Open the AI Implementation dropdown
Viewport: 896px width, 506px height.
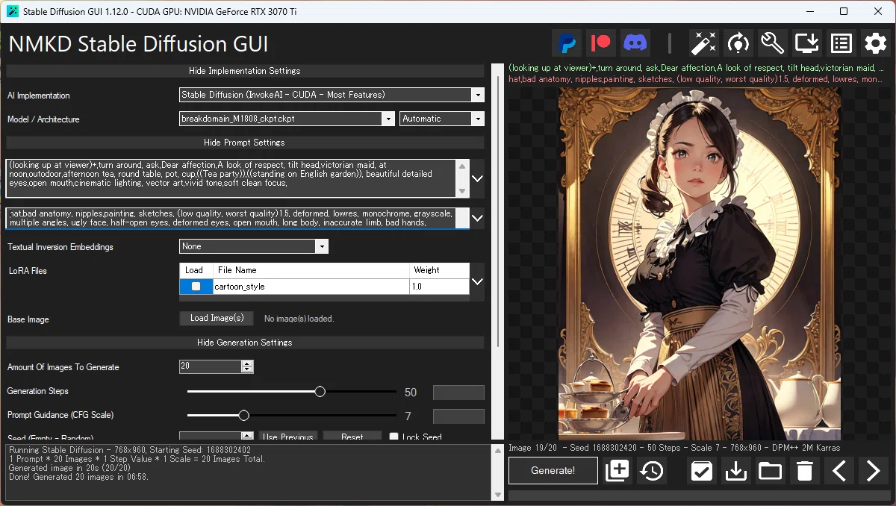pyautogui.click(x=478, y=95)
